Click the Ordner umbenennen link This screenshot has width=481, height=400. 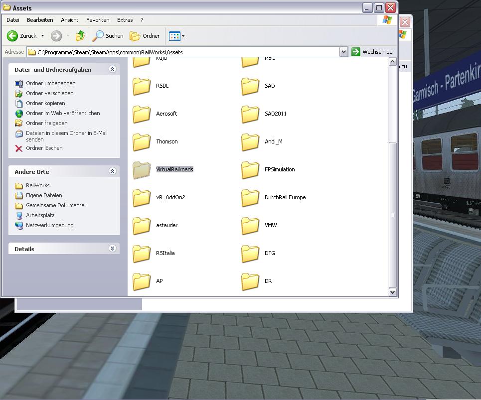(51, 83)
